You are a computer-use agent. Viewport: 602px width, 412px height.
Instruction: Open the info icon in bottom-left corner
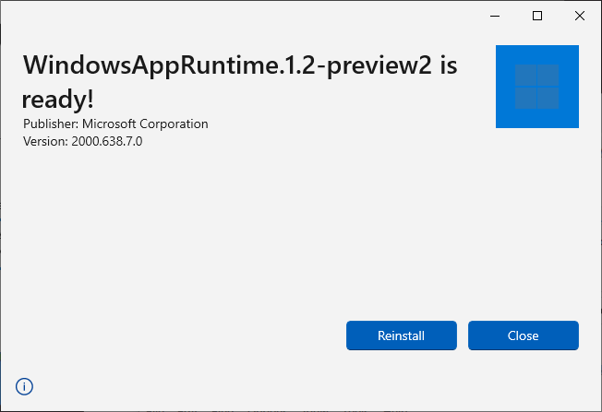(x=25, y=386)
